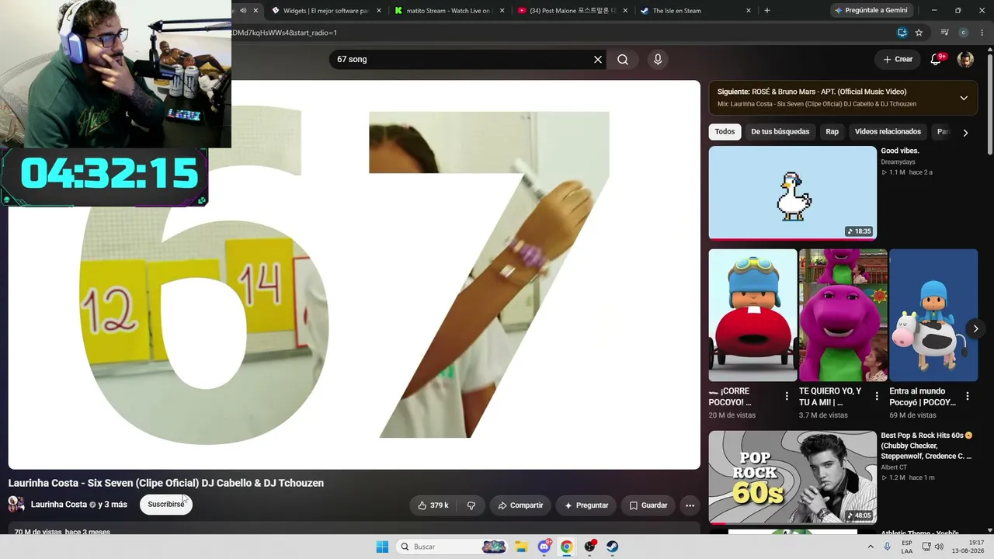Viewport: 994px width, 559px height.
Task: Open options for TE QUIERO YO video
Action: pos(877,396)
